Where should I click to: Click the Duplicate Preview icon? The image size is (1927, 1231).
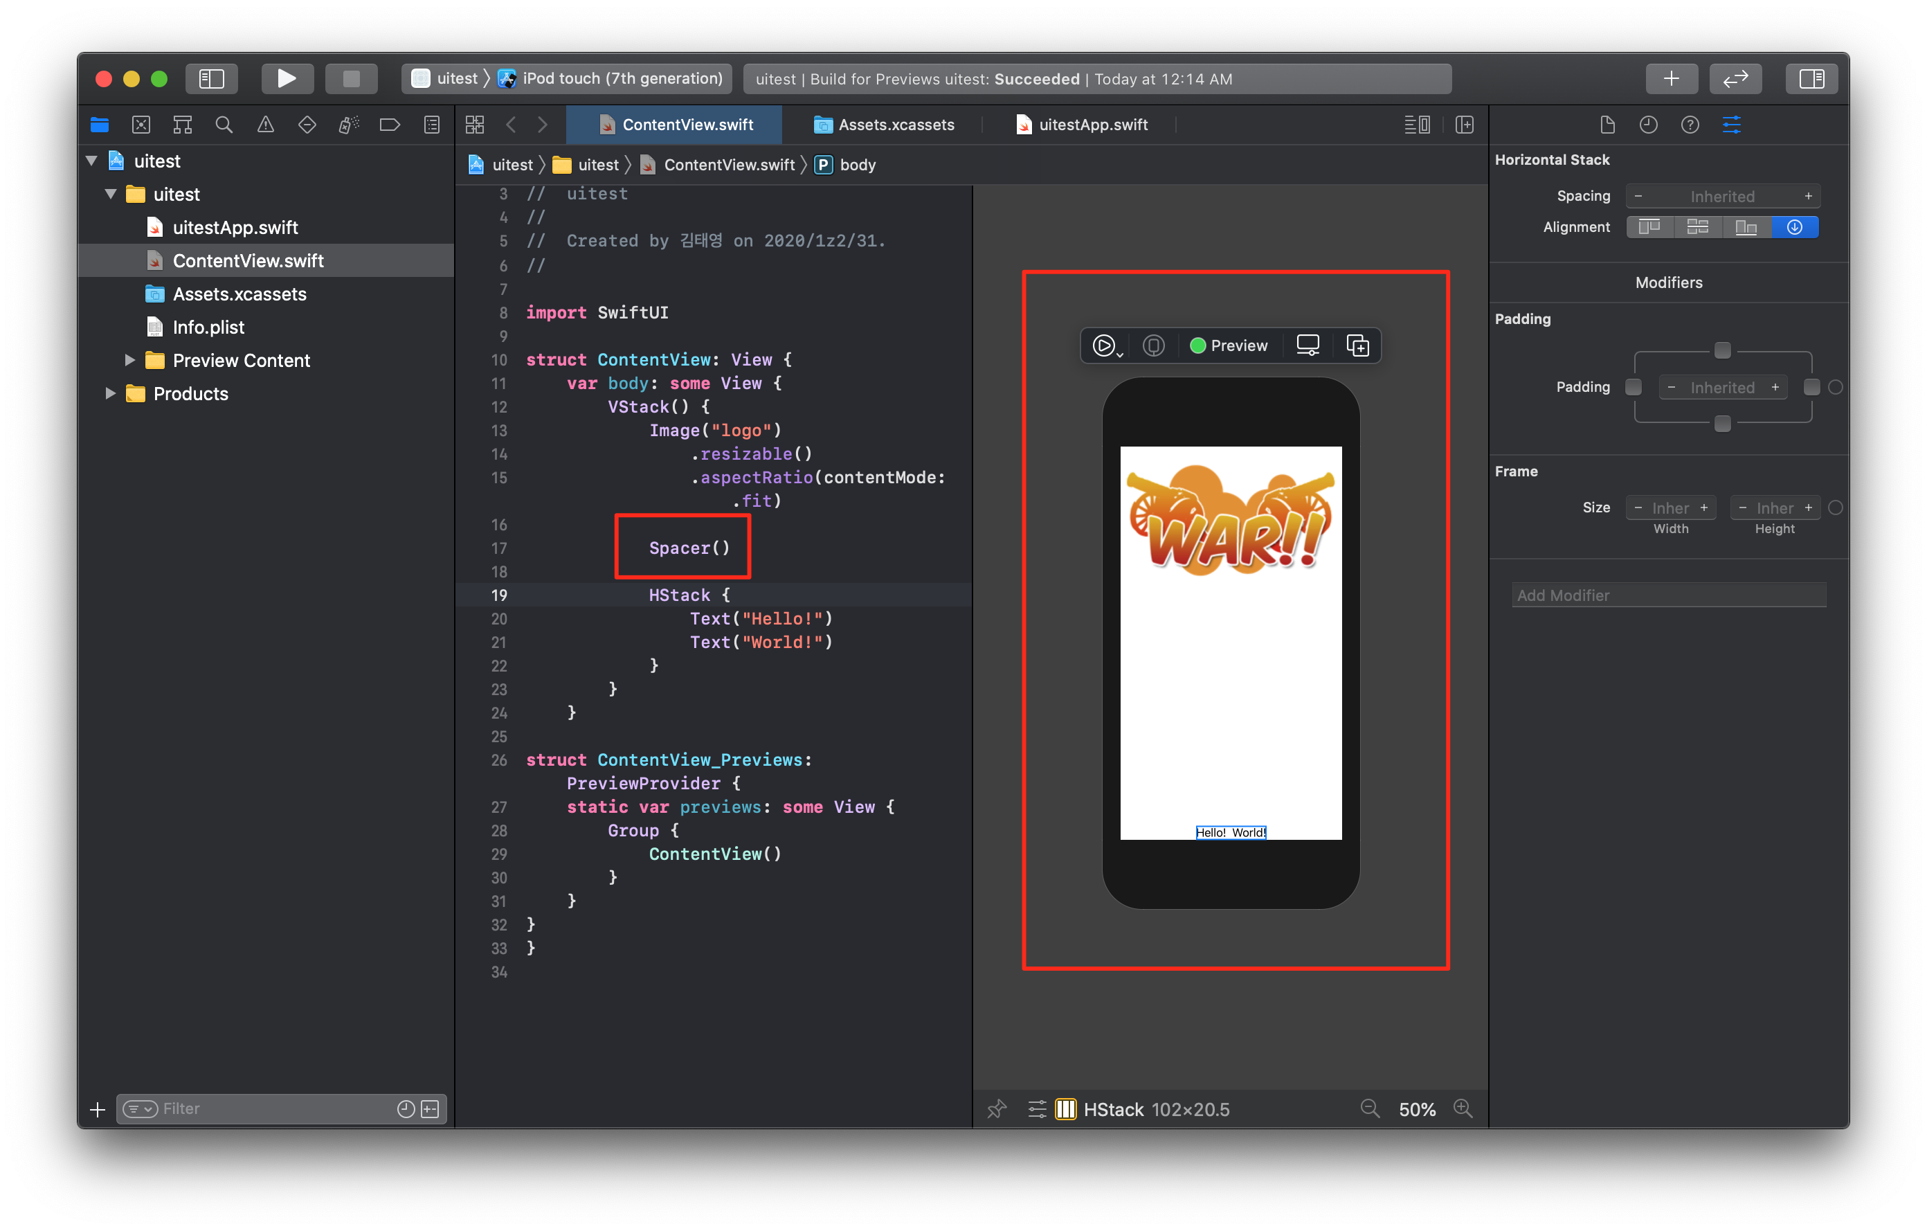pyautogui.click(x=1357, y=345)
